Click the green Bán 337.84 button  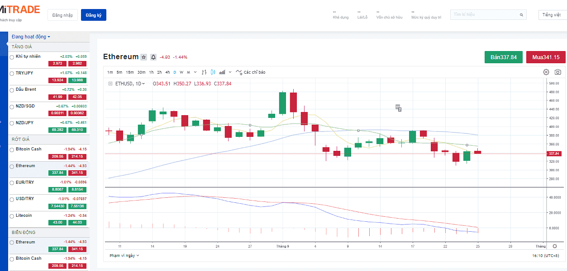click(503, 57)
